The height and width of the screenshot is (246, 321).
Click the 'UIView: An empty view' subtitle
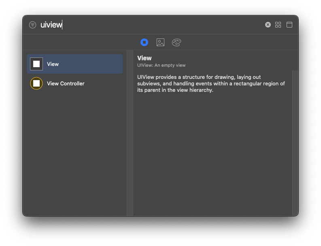[162, 65]
